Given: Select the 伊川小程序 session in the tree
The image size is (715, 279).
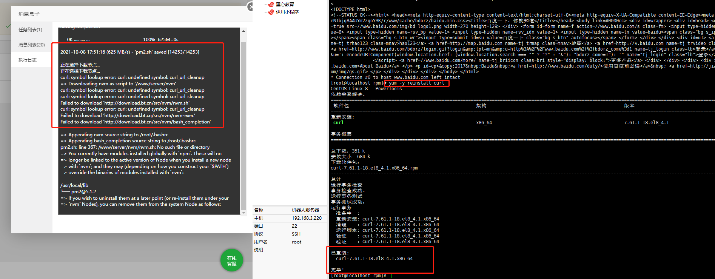Looking at the screenshot, I should tap(287, 12).
